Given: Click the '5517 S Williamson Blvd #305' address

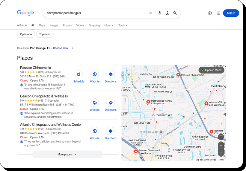Looking at the screenshot, I should pos(37,105).
